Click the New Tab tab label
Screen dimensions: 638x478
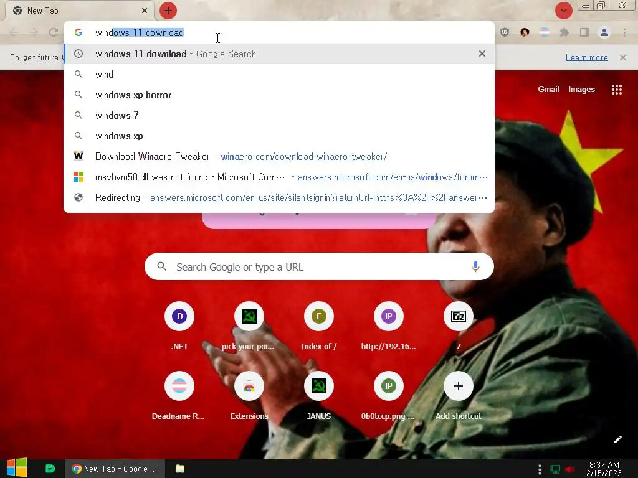click(43, 11)
